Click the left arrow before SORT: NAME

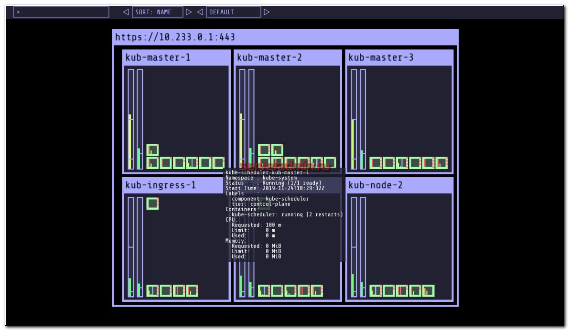[x=126, y=12]
